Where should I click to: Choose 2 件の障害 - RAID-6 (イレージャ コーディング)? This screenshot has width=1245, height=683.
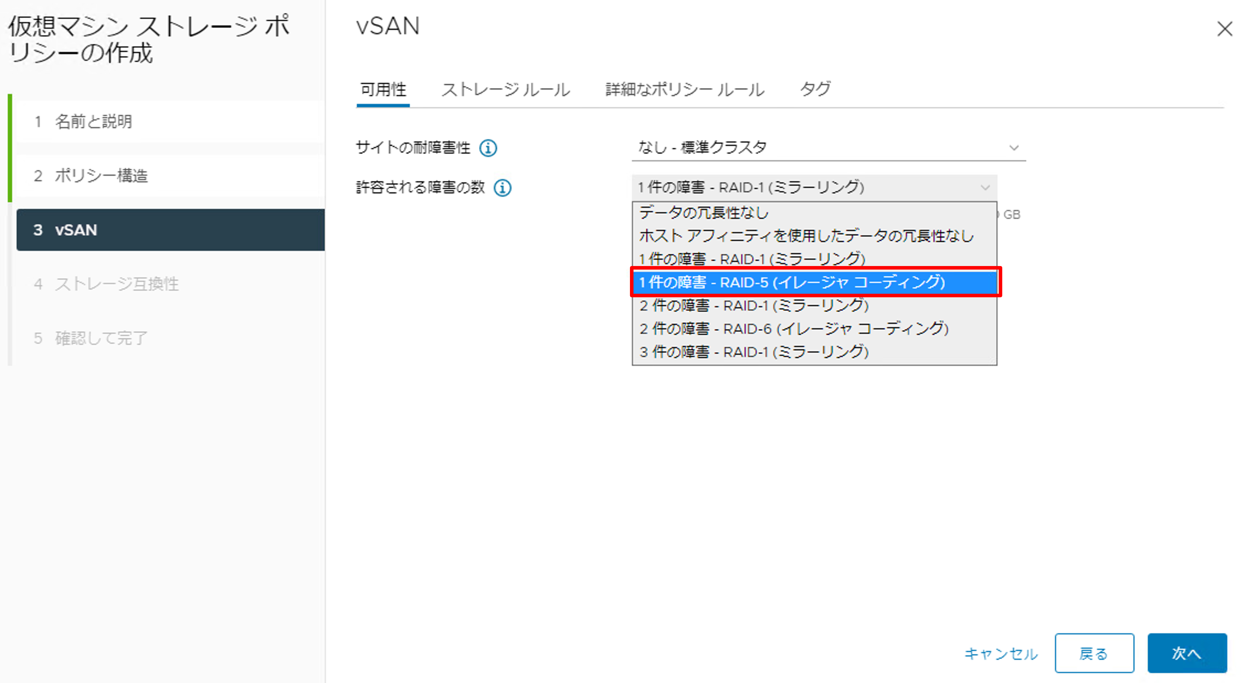815,329
